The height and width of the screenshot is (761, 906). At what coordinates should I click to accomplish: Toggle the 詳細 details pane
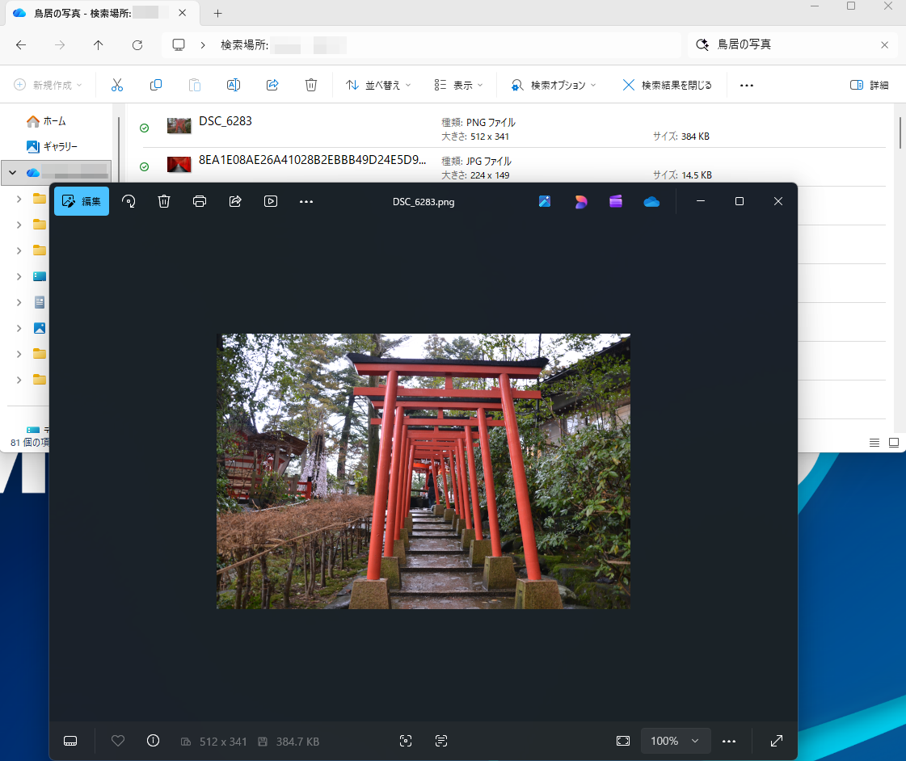869,85
